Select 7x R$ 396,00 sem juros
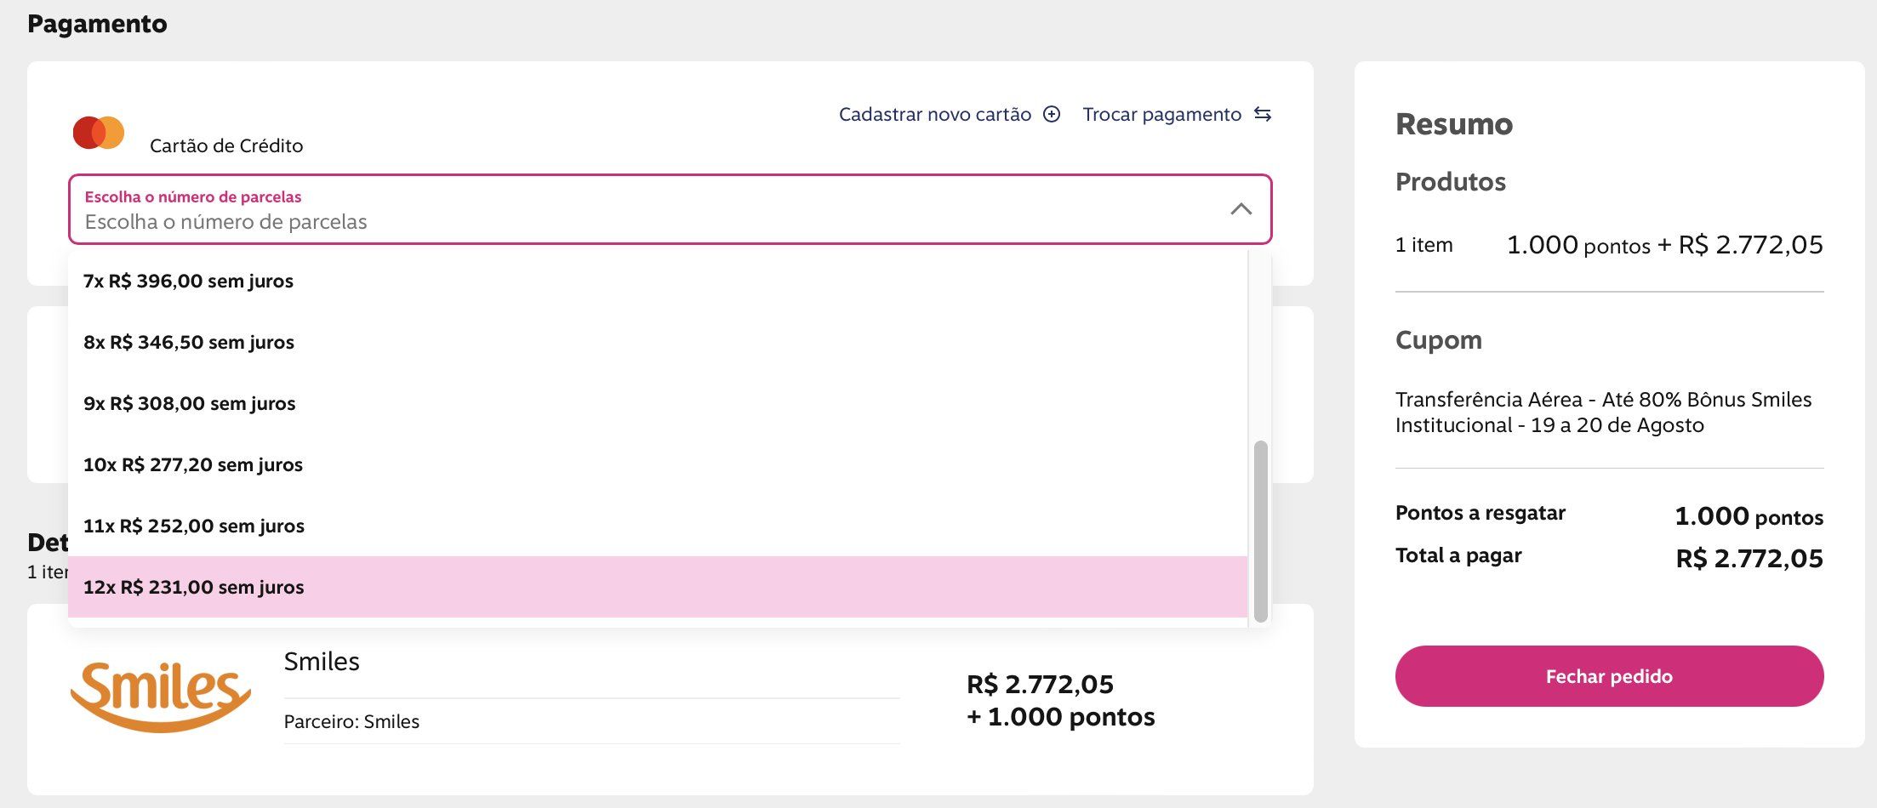 [x=188, y=282]
